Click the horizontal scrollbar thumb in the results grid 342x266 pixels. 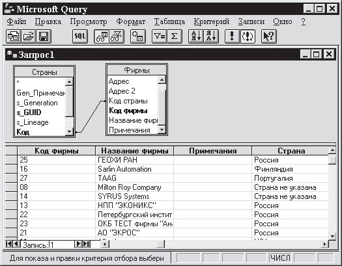click(161, 244)
